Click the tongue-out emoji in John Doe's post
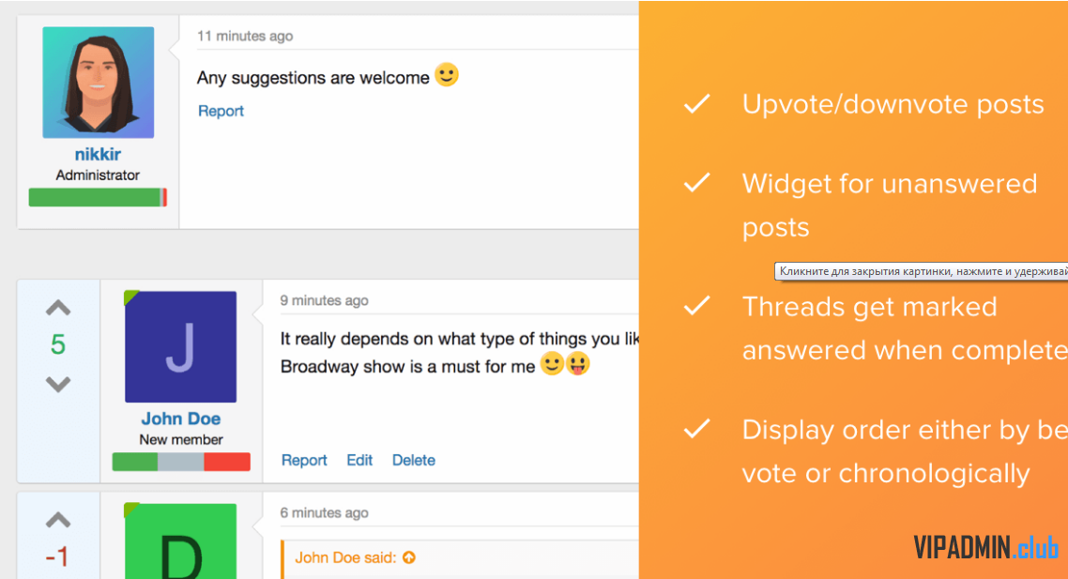The width and height of the screenshot is (1068, 579). 577,364
